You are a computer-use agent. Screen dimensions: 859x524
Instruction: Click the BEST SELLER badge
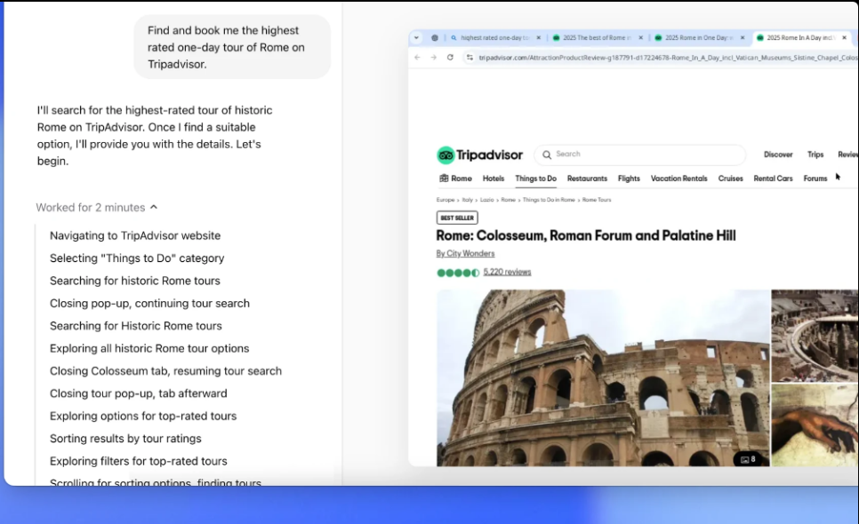(x=457, y=218)
